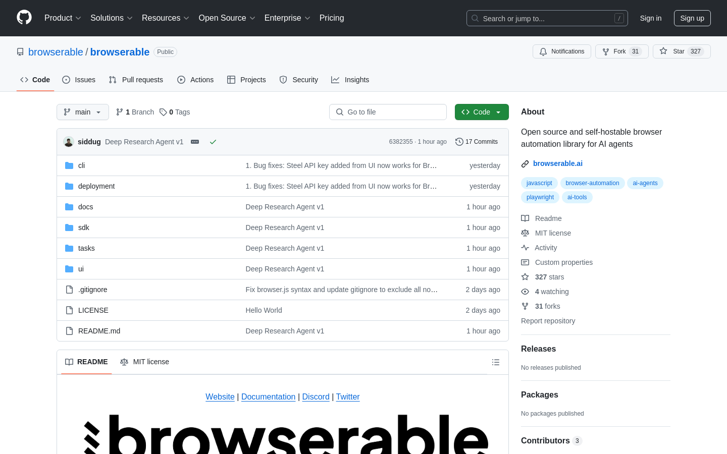The width and height of the screenshot is (727, 454).
Task: Focus the Go to file input
Action: 388,112
